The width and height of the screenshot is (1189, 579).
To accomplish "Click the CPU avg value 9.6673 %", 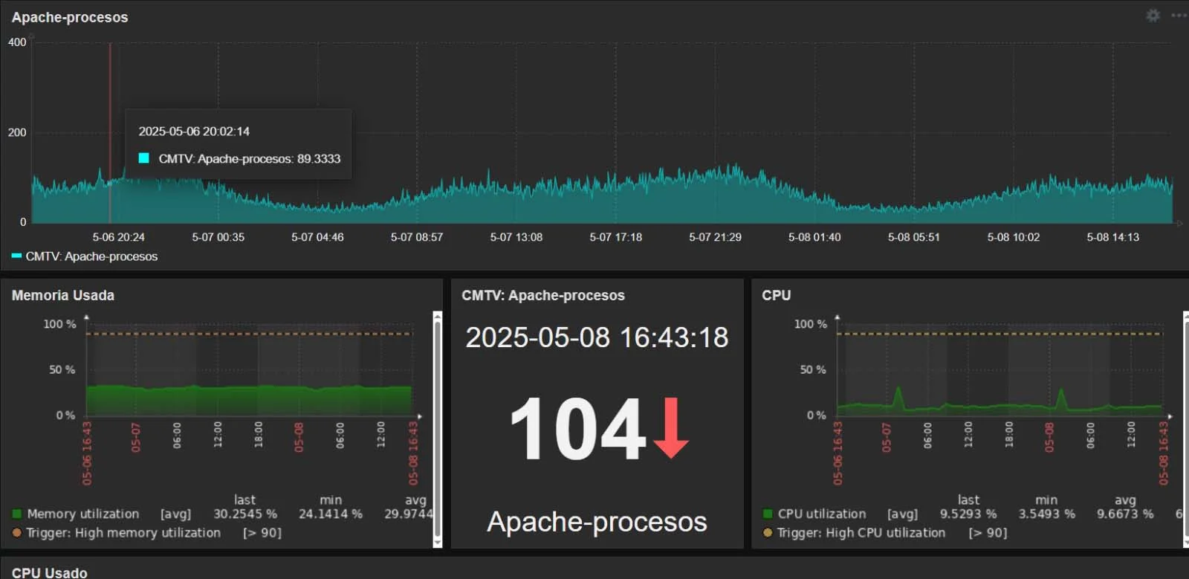I will pos(1125,514).
